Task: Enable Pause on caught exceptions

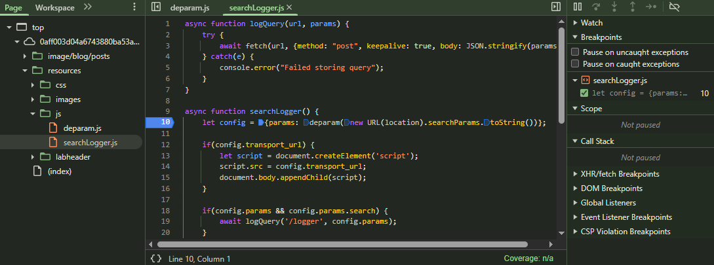Action: [x=575, y=64]
